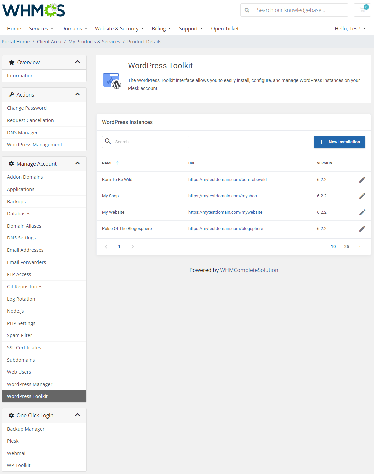Image resolution: width=374 pixels, height=474 pixels.
Task: Show 25 entries per page
Action: coord(347,247)
